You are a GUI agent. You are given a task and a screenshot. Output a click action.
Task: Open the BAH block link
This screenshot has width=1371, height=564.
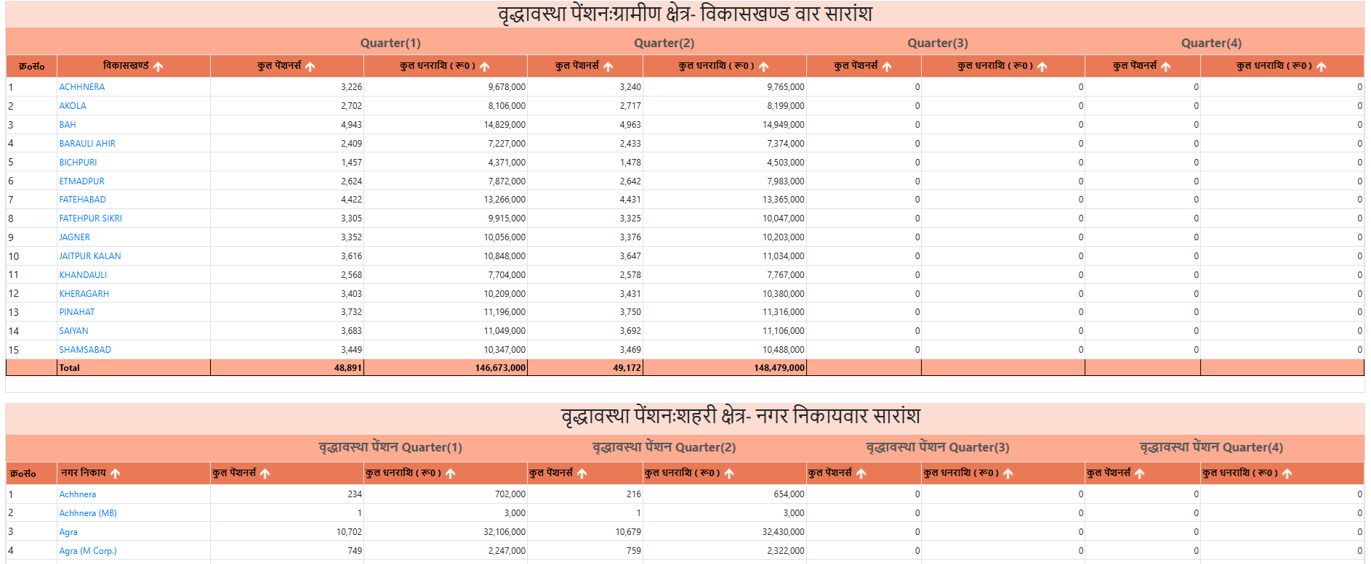pyautogui.click(x=68, y=125)
